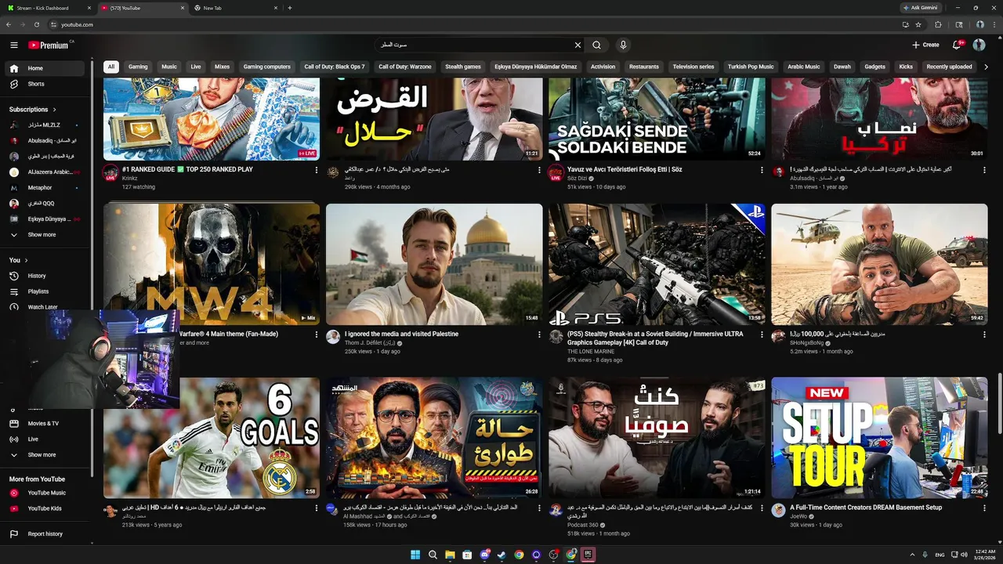Click the YouTube Premium logo
Viewport: 1003px width, 564px height.
[49, 45]
